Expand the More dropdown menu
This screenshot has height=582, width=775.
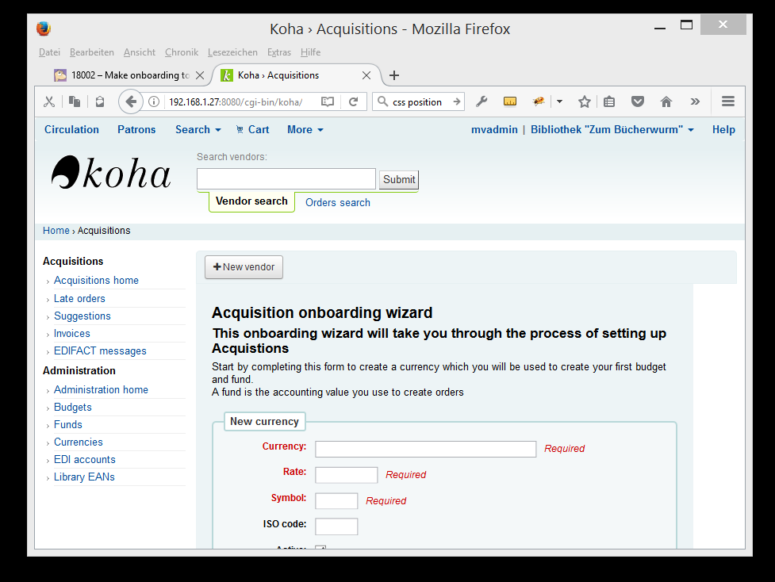(x=305, y=130)
